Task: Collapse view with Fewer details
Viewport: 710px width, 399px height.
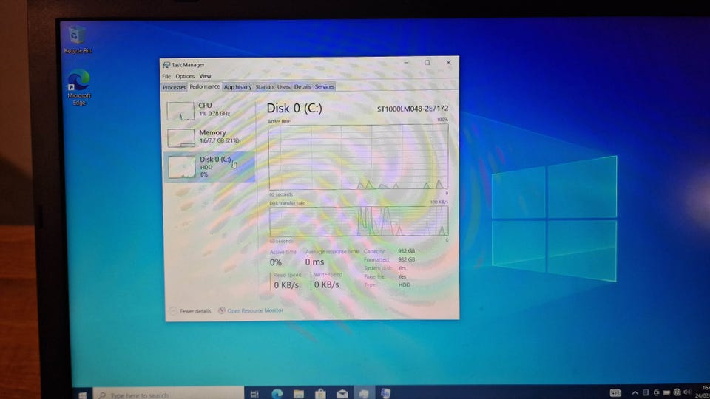Action: 190,311
